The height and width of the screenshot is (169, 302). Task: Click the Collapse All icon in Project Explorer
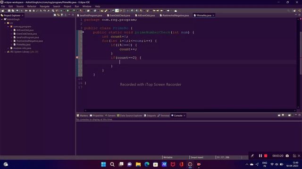click(x=55, y=15)
